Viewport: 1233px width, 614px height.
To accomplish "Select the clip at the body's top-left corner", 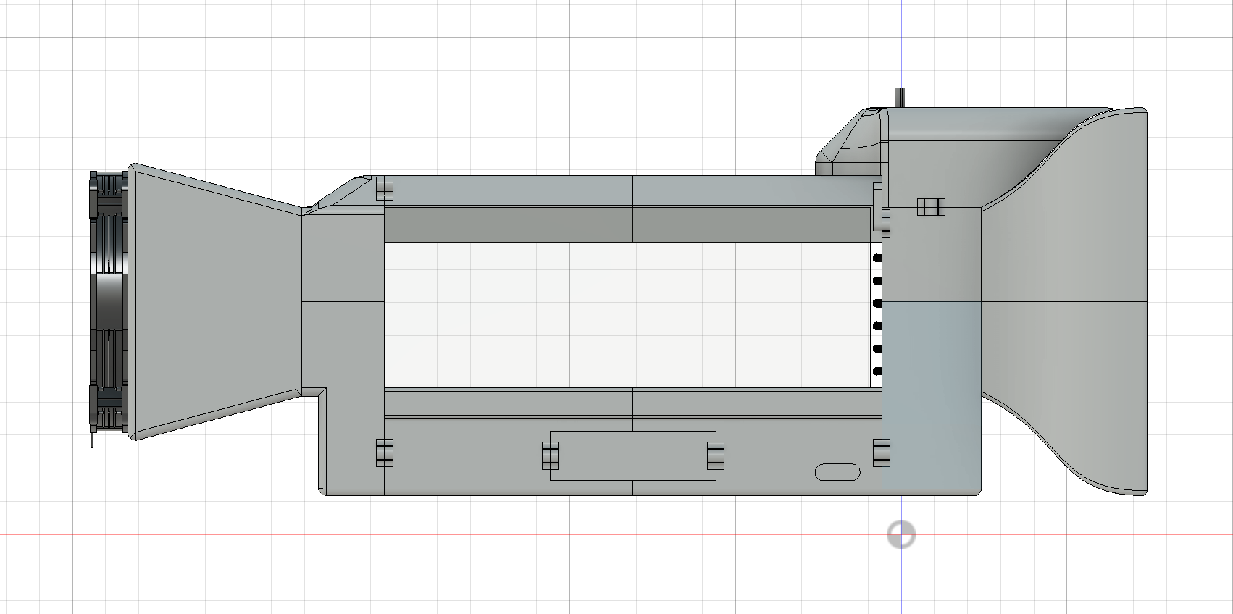I will coord(385,188).
